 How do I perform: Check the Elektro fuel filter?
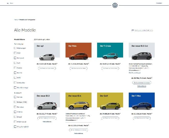(x=15, y=112)
